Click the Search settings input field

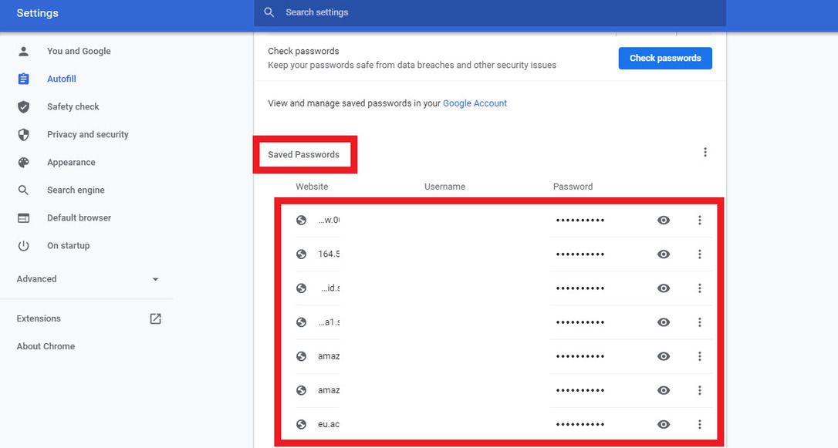[x=494, y=12]
